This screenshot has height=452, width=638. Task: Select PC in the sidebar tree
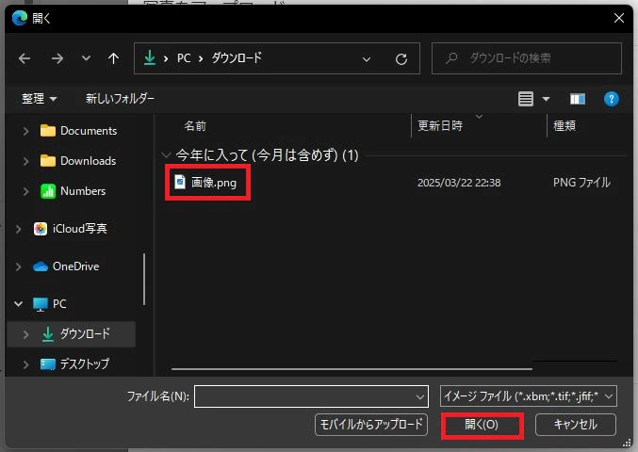(59, 303)
